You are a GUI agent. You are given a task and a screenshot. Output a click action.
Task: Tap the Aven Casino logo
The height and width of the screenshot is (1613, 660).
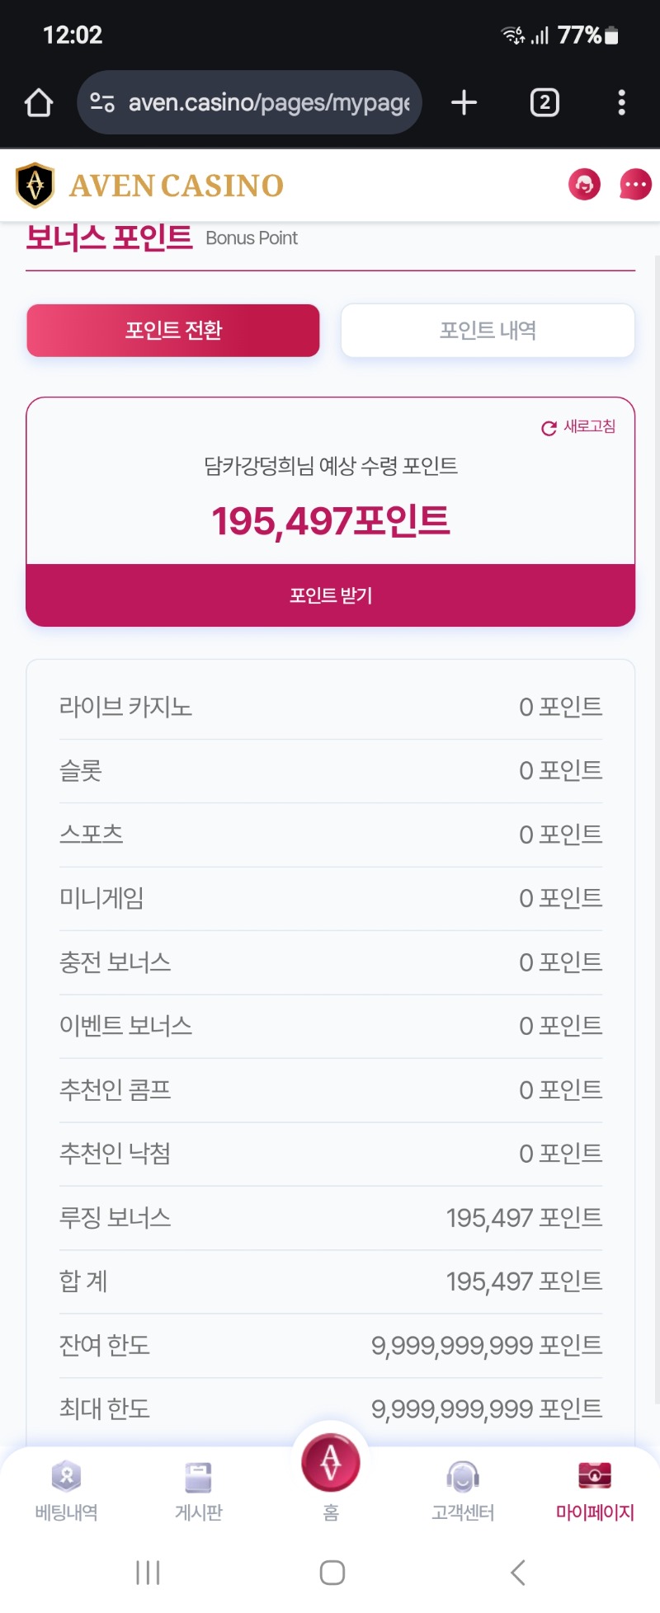click(150, 186)
